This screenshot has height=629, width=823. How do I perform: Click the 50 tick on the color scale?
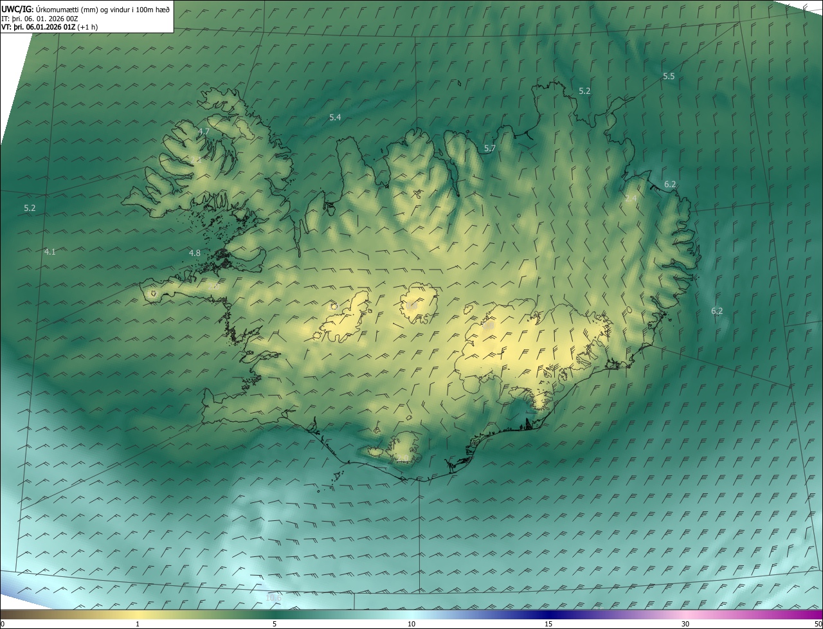(x=818, y=624)
